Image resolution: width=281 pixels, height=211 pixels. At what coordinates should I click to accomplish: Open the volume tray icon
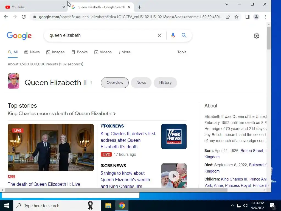click(x=245, y=206)
